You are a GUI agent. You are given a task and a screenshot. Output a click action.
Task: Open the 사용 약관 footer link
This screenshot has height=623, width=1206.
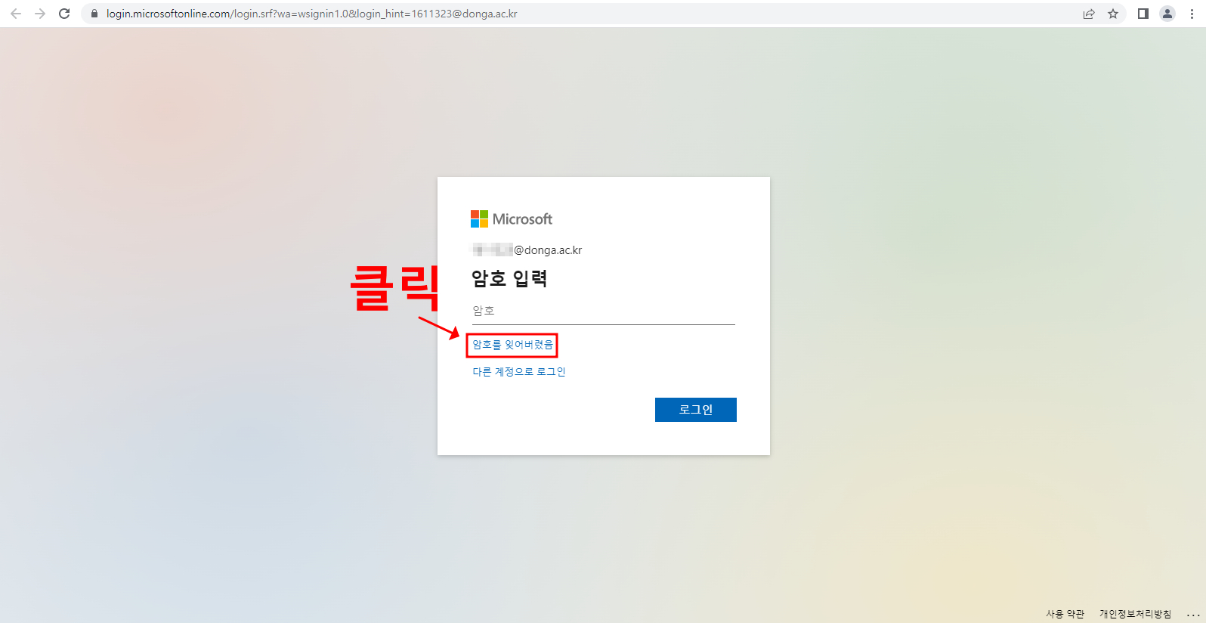(x=1065, y=614)
